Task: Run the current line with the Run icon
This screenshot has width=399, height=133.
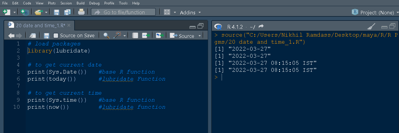Action: click(146, 35)
